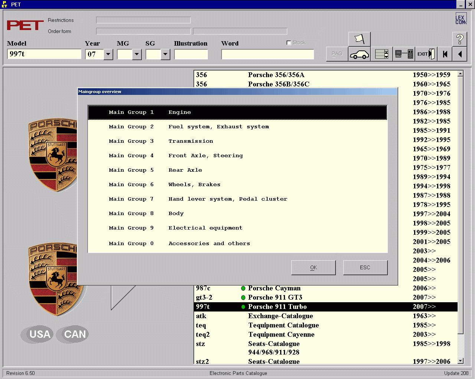Click the second Order form field
Viewport: 475px width, 379px height.
pos(240,31)
